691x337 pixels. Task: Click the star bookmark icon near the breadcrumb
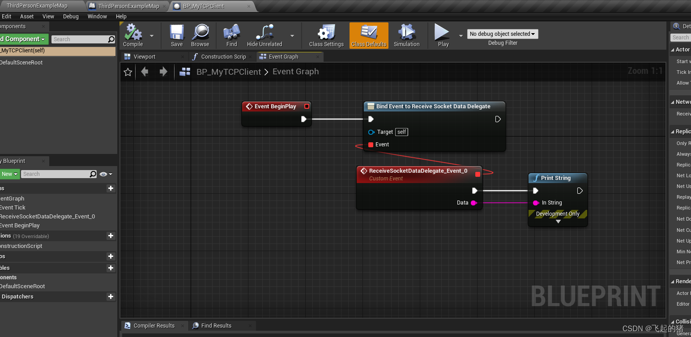(x=128, y=72)
